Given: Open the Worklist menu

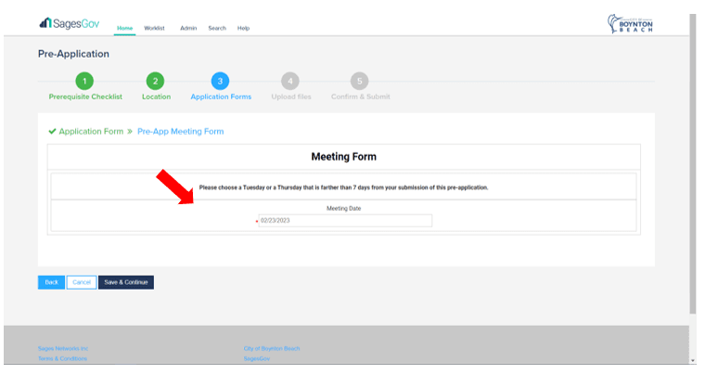Looking at the screenshot, I should tap(154, 29).
